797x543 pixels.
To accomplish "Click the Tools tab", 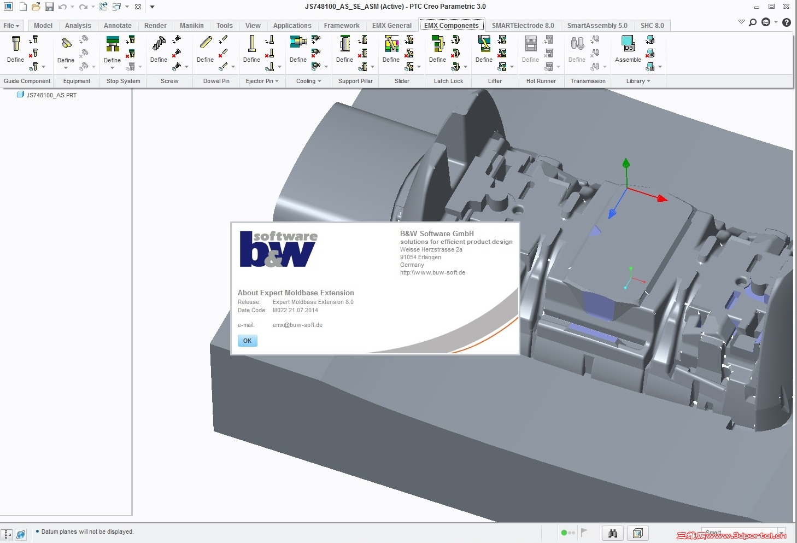I will [x=225, y=26].
